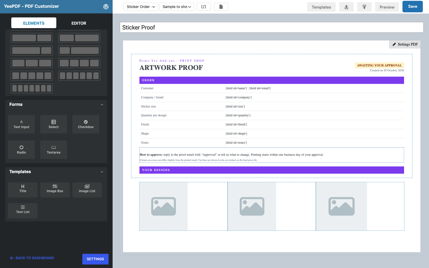
Task: Insert the Title template element
Action: (23, 190)
